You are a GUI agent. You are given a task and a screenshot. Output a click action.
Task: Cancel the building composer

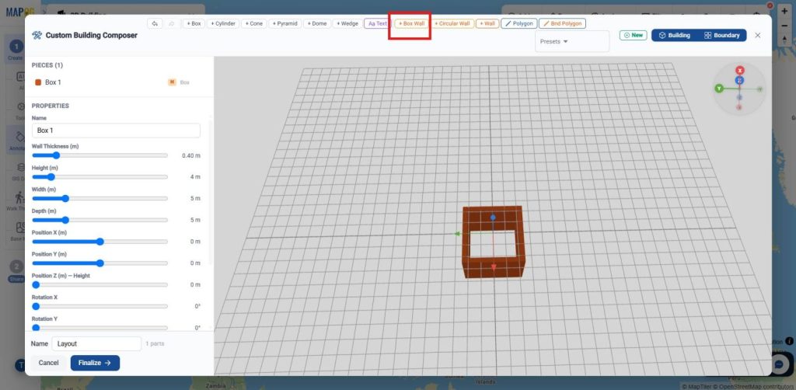49,363
